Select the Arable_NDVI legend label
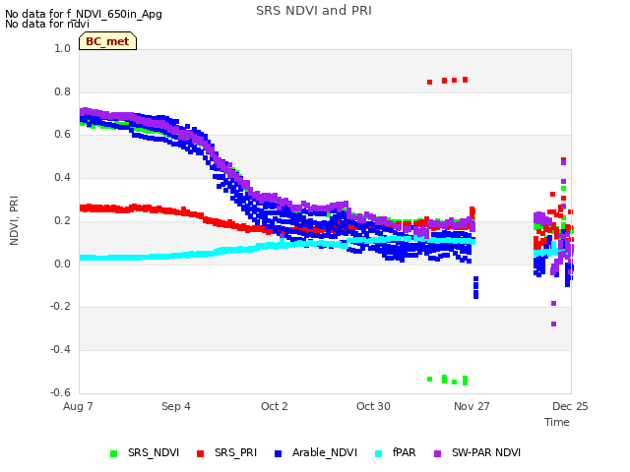The height and width of the screenshot is (472, 630). [x=325, y=452]
